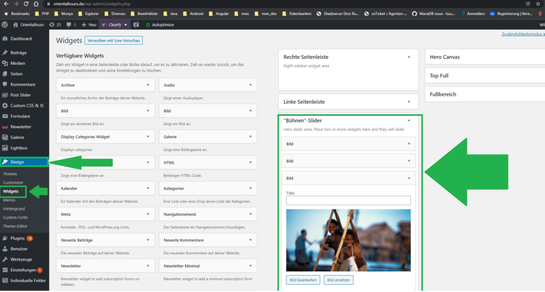
Task: Open Customizer in the Design submenu
Action: point(13,182)
